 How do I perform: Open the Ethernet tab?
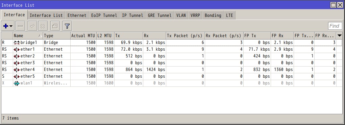point(77,16)
